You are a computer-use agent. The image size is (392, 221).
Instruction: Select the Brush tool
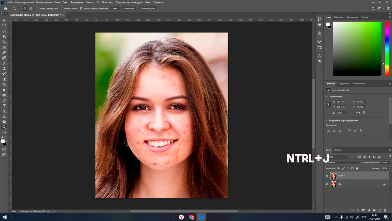[x=4, y=63]
